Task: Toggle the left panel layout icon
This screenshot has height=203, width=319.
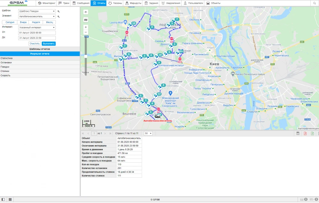Action: (3, 199)
